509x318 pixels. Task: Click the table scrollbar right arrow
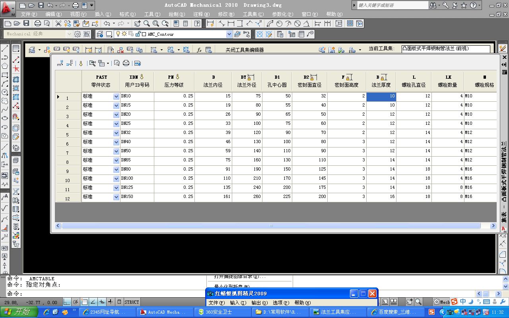click(x=493, y=226)
